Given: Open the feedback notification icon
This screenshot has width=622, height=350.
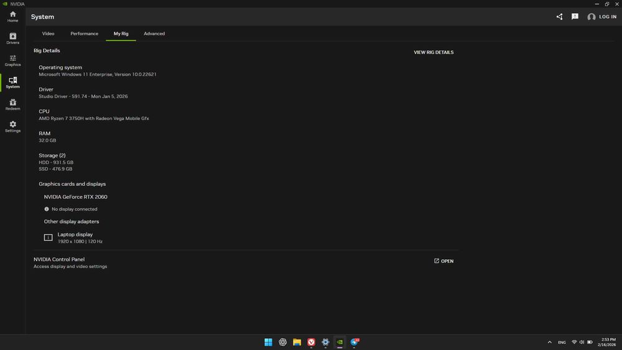Looking at the screenshot, I should pos(575,17).
